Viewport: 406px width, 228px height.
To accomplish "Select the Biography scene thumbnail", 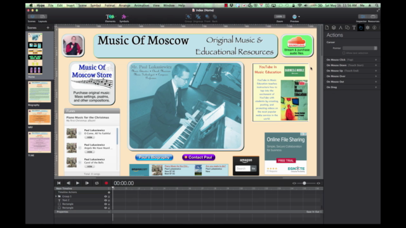I will click(39, 92).
